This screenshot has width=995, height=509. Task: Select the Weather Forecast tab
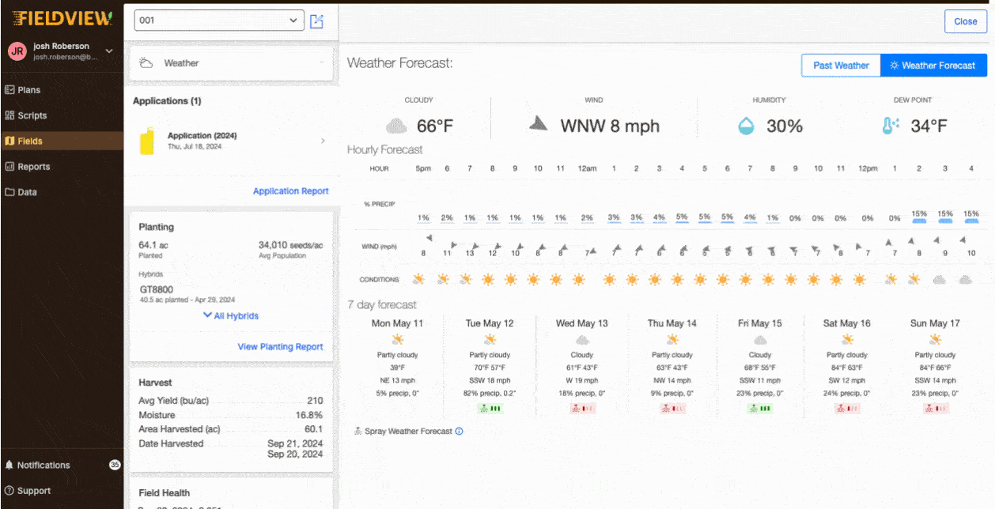933,66
